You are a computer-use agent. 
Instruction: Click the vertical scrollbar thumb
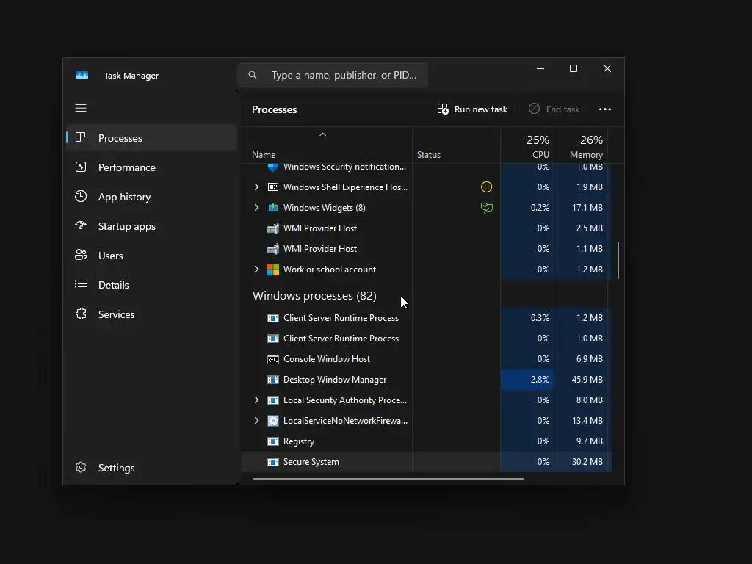pyautogui.click(x=618, y=261)
